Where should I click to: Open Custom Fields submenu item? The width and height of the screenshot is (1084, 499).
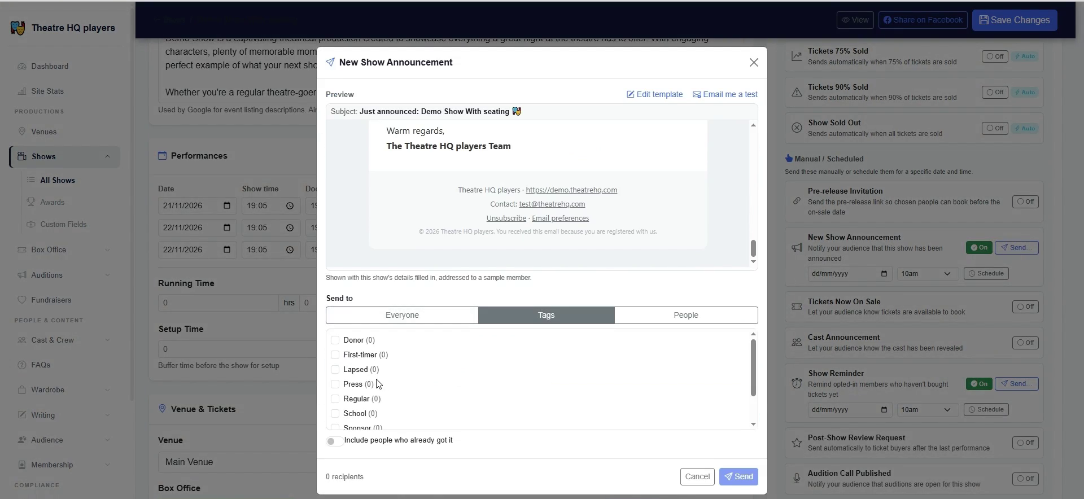(63, 224)
